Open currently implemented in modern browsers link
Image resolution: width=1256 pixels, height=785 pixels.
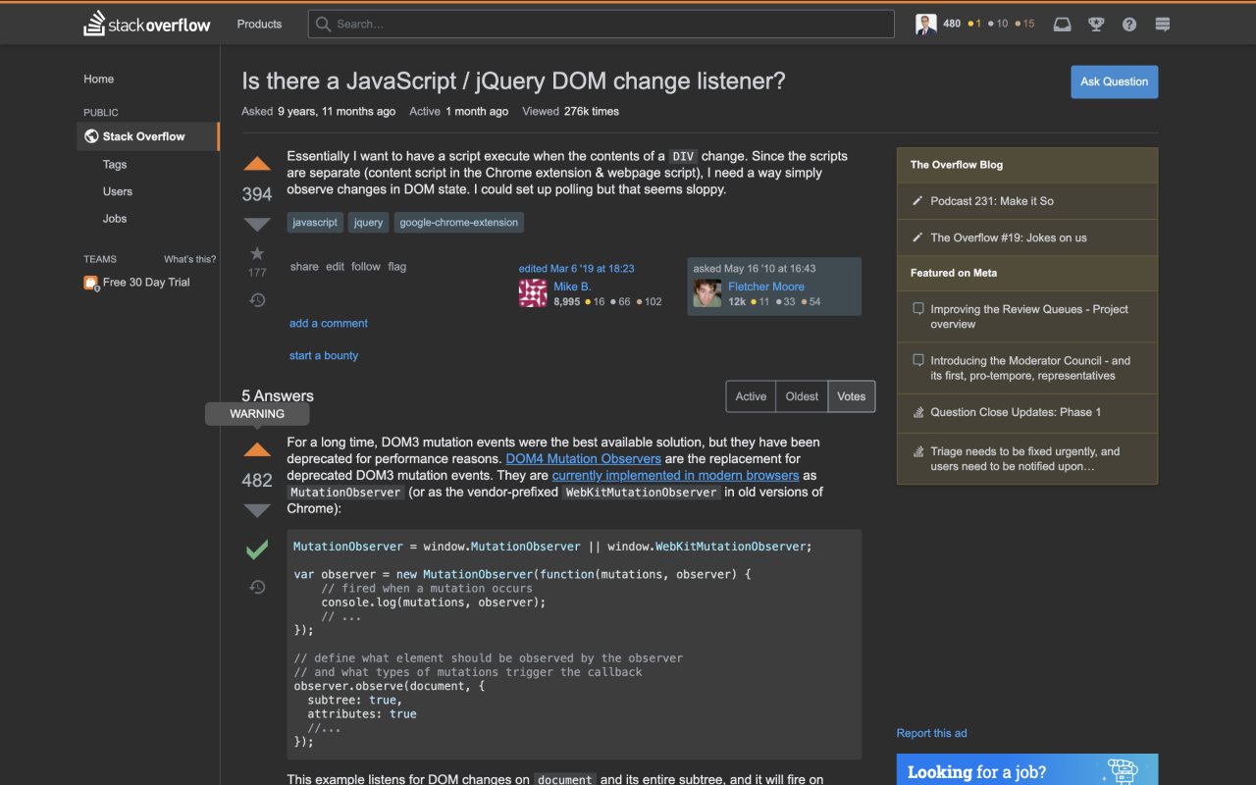tap(676, 476)
